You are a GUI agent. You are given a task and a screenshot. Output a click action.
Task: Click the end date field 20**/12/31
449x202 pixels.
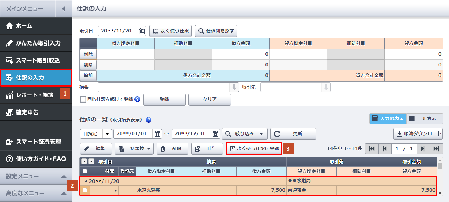tap(192, 134)
